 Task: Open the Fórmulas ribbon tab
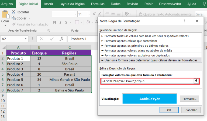[98, 4]
